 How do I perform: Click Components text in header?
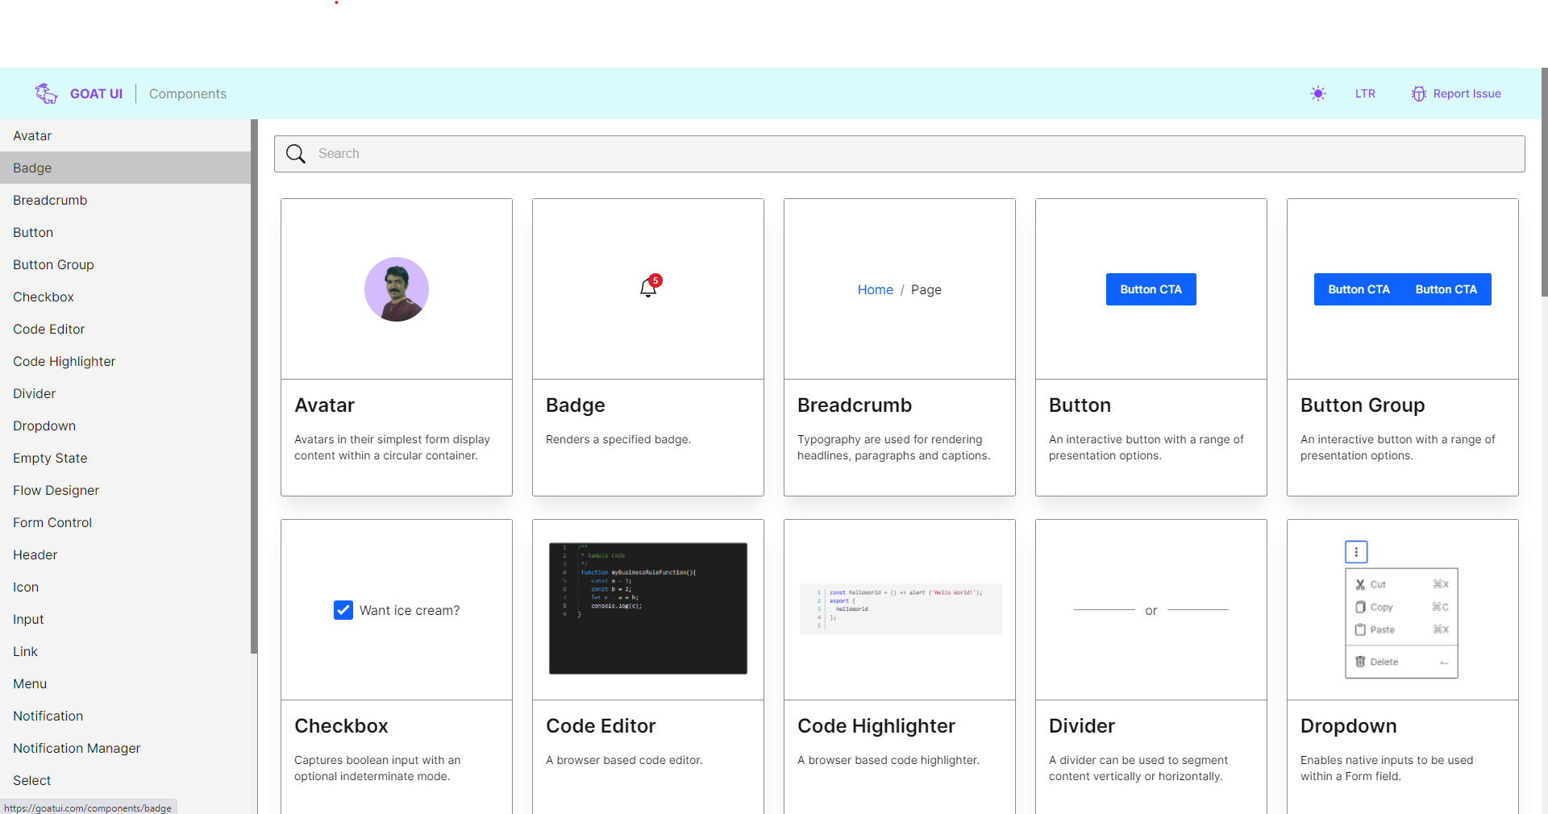(x=188, y=93)
